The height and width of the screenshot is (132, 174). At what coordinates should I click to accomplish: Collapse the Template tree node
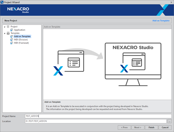[x=5, y=33]
